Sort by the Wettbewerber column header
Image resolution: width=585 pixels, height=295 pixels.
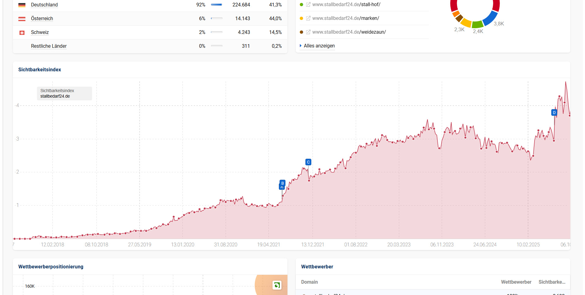pyautogui.click(x=516, y=282)
